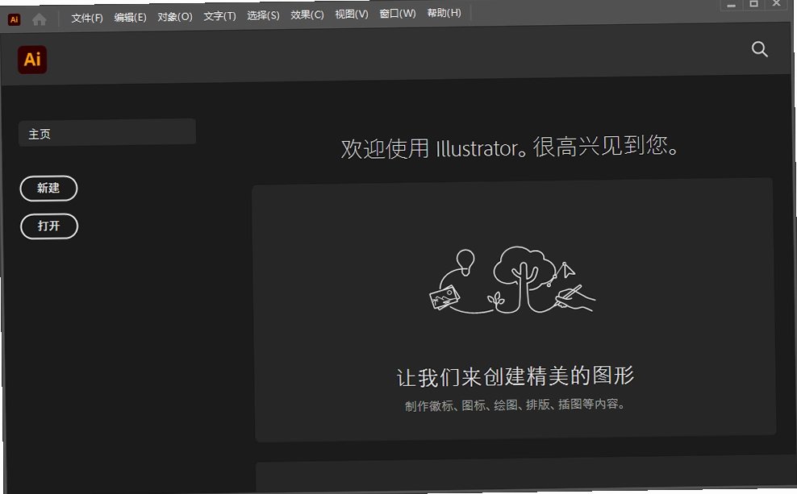The height and width of the screenshot is (494, 797).
Task: Open the 窗口(W) menu
Action: 398,14
